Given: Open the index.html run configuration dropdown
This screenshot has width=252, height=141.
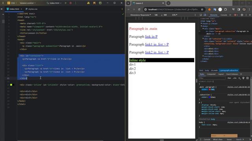Looking at the screenshot, I should pyautogui.click(x=54, y=3).
